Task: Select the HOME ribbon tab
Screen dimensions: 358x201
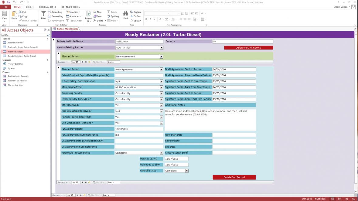Action: tap(17, 7)
